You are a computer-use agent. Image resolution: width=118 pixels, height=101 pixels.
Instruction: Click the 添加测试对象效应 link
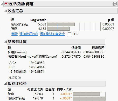pyautogui.click(x=52, y=34)
